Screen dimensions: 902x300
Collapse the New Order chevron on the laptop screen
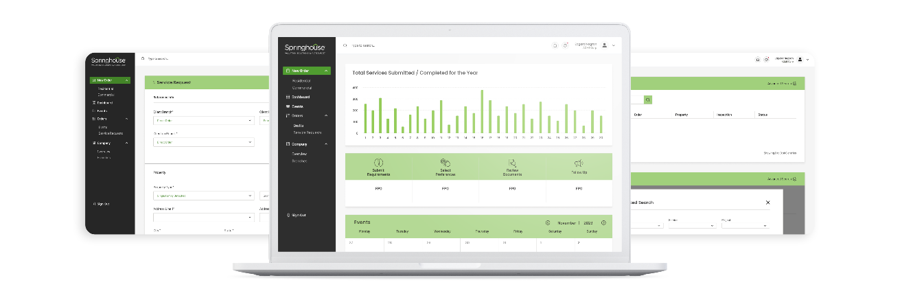[x=326, y=71]
